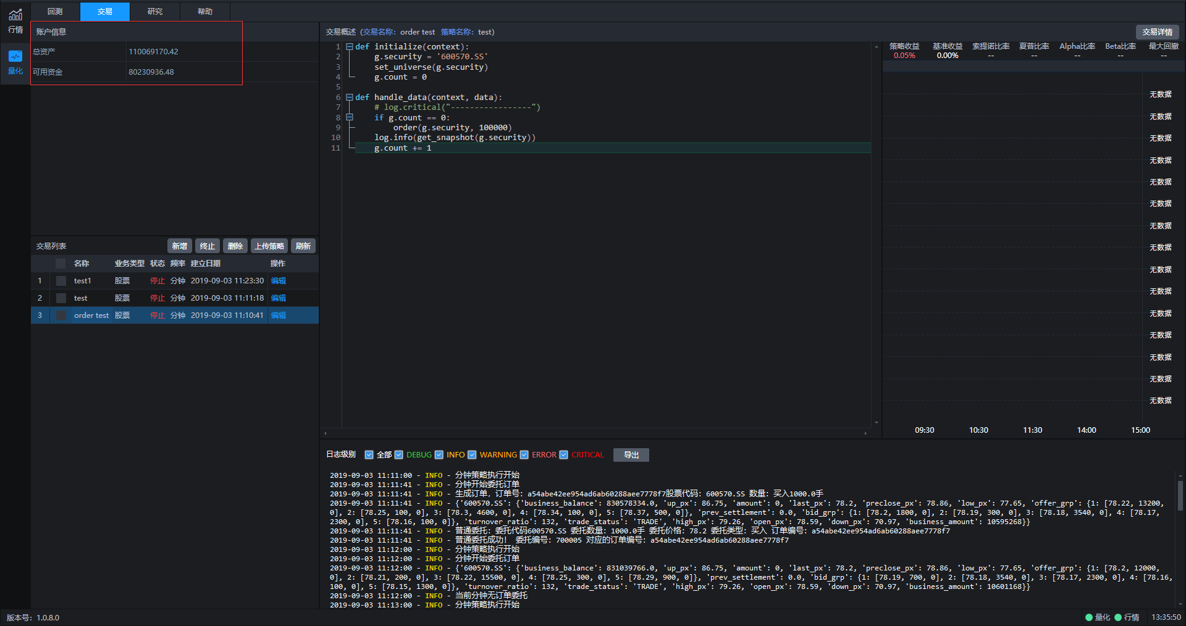This screenshot has width=1186, height=626.
Task: Click the 上传策略 upload strategy button
Action: click(x=269, y=246)
